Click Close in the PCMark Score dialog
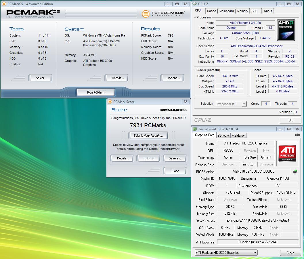 [x=175, y=171]
